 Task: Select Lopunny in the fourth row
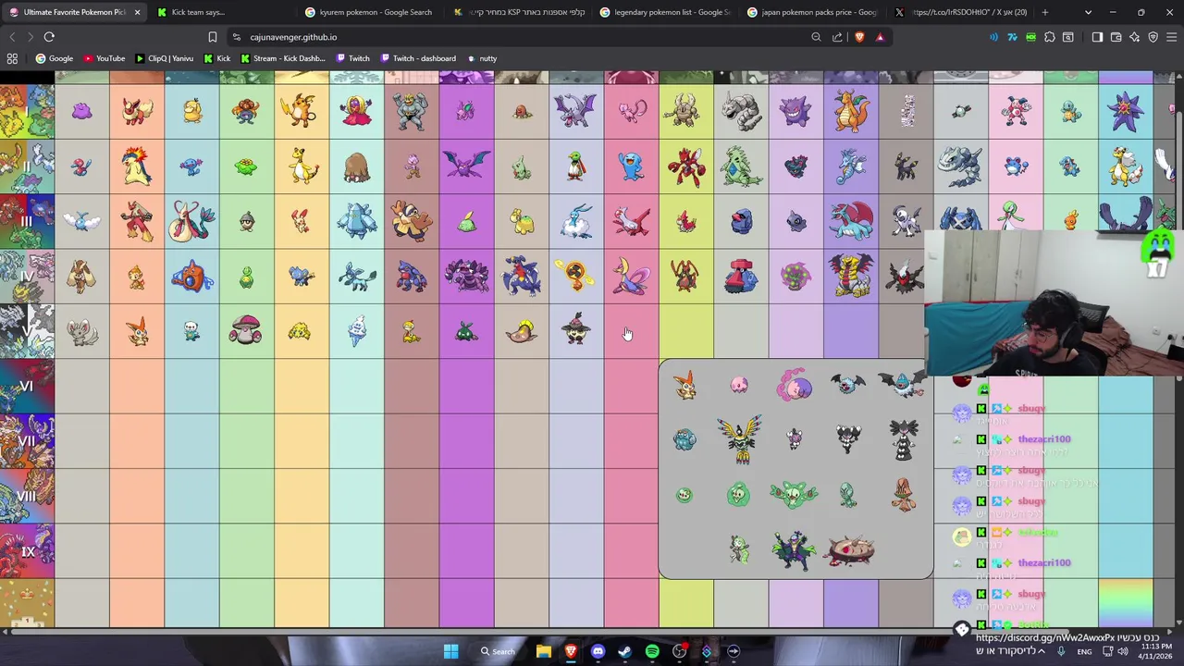click(81, 277)
